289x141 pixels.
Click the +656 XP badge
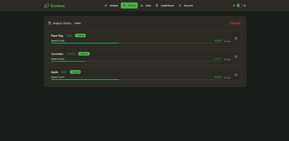pyautogui.click(x=75, y=72)
